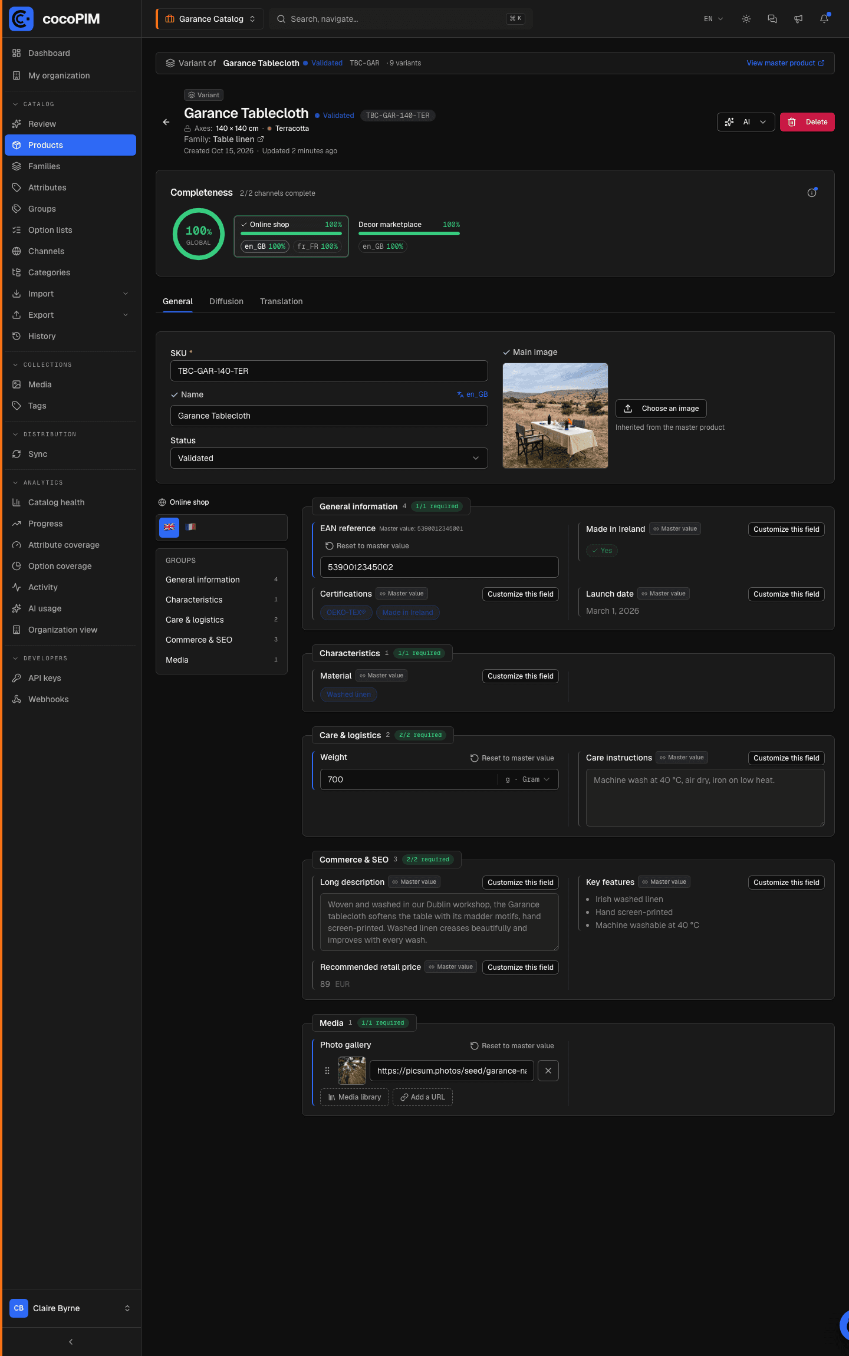This screenshot has width=849, height=1356.
Task: Open completeness info icon
Action: [x=812, y=193]
